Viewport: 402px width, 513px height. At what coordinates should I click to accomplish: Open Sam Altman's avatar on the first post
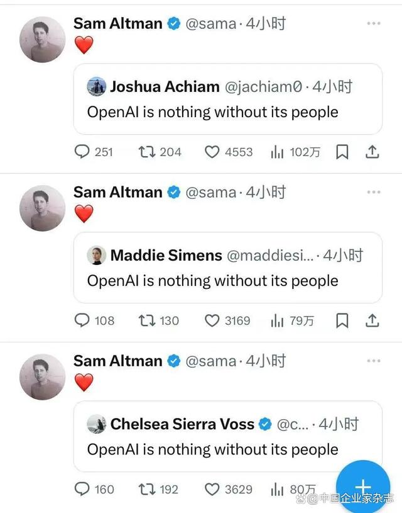tap(43, 40)
